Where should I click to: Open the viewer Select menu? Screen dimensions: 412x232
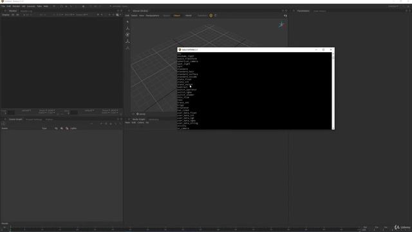click(x=135, y=15)
